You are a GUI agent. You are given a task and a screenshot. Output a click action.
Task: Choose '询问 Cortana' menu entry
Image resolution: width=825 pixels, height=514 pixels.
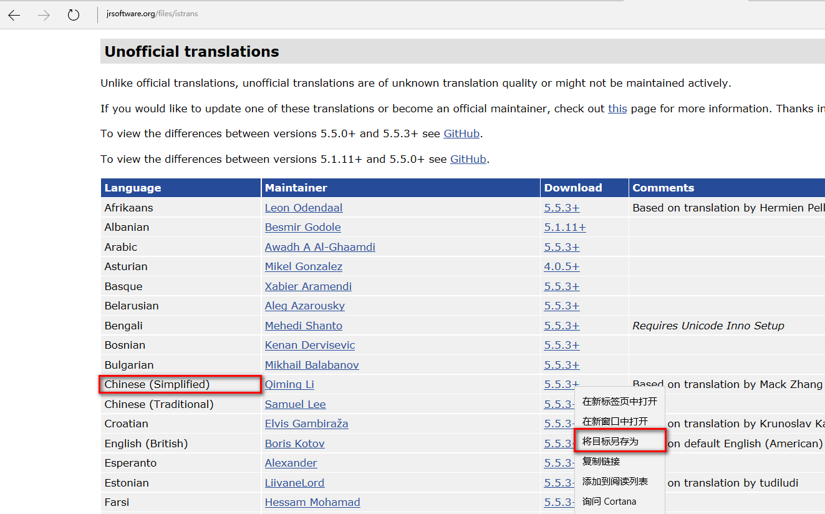pos(609,501)
